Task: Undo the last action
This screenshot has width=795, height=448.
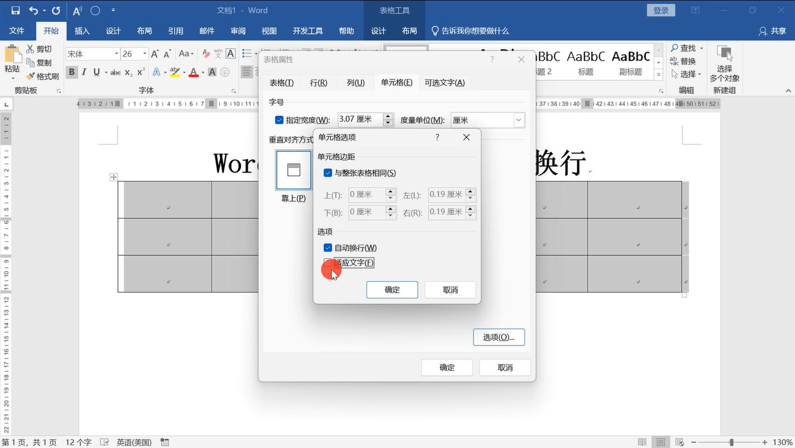Action: [34, 11]
